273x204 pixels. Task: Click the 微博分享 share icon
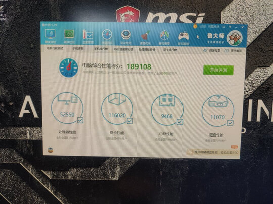pos(205,51)
